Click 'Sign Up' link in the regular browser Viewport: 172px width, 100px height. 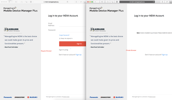(x=79, y=54)
